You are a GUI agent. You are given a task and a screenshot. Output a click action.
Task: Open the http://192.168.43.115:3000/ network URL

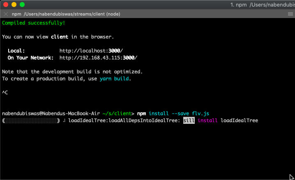tap(98, 58)
